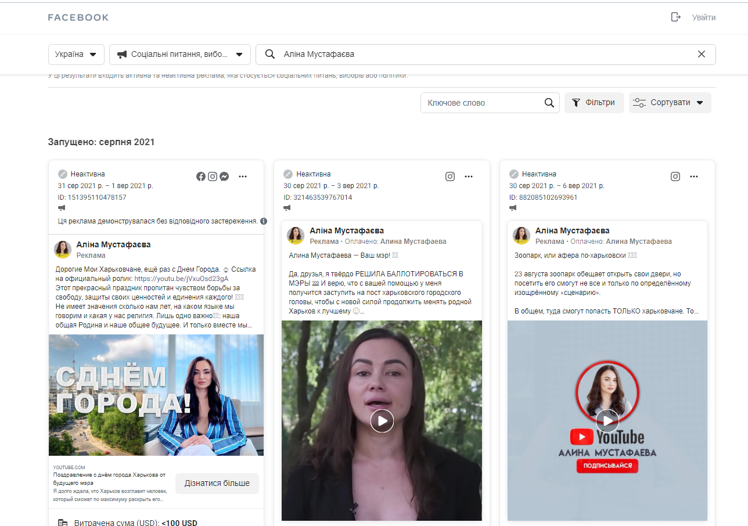Open the Фільтри filters button

click(594, 103)
